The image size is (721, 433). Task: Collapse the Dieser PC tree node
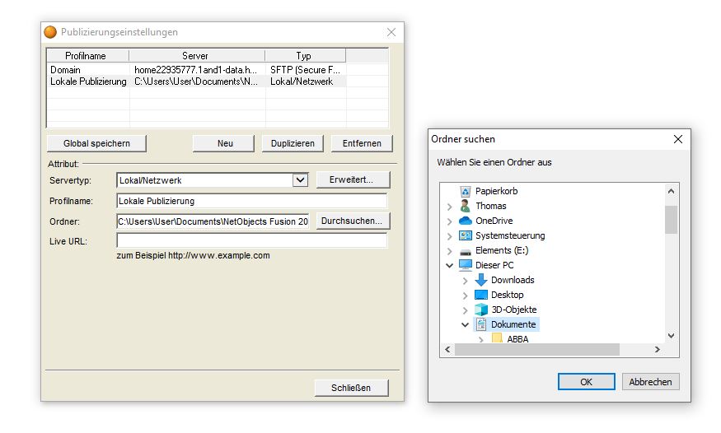coord(449,265)
